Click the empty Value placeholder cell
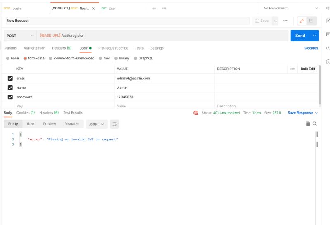The height and width of the screenshot is (225, 330). click(164, 106)
